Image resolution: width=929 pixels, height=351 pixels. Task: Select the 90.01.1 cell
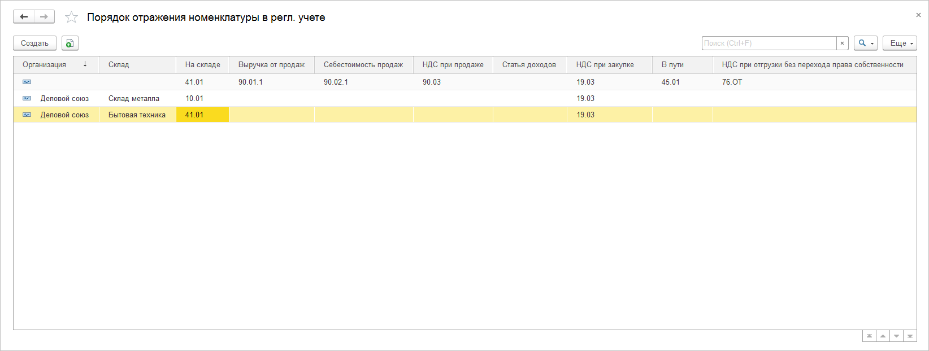[271, 82]
